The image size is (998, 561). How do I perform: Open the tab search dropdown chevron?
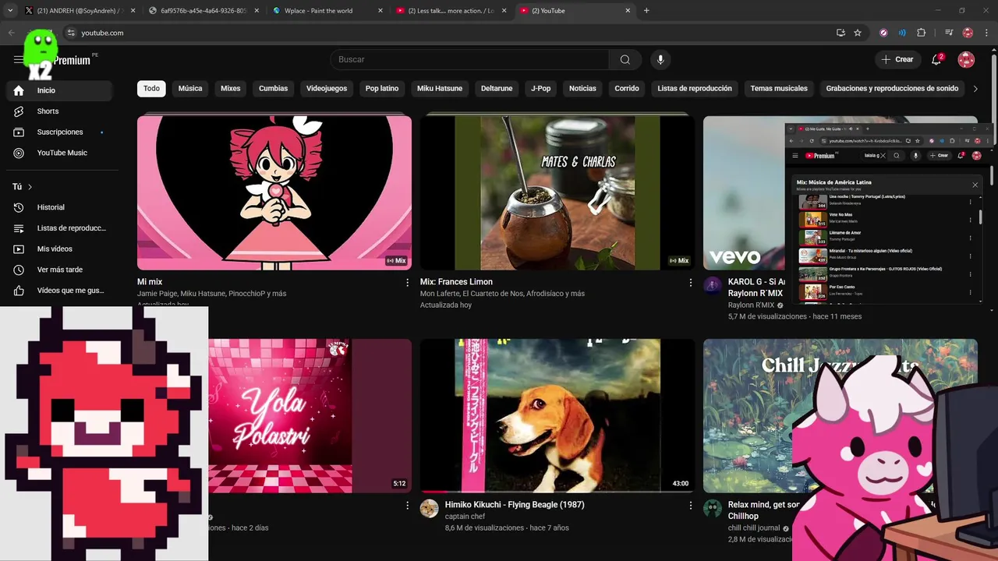tap(10, 11)
